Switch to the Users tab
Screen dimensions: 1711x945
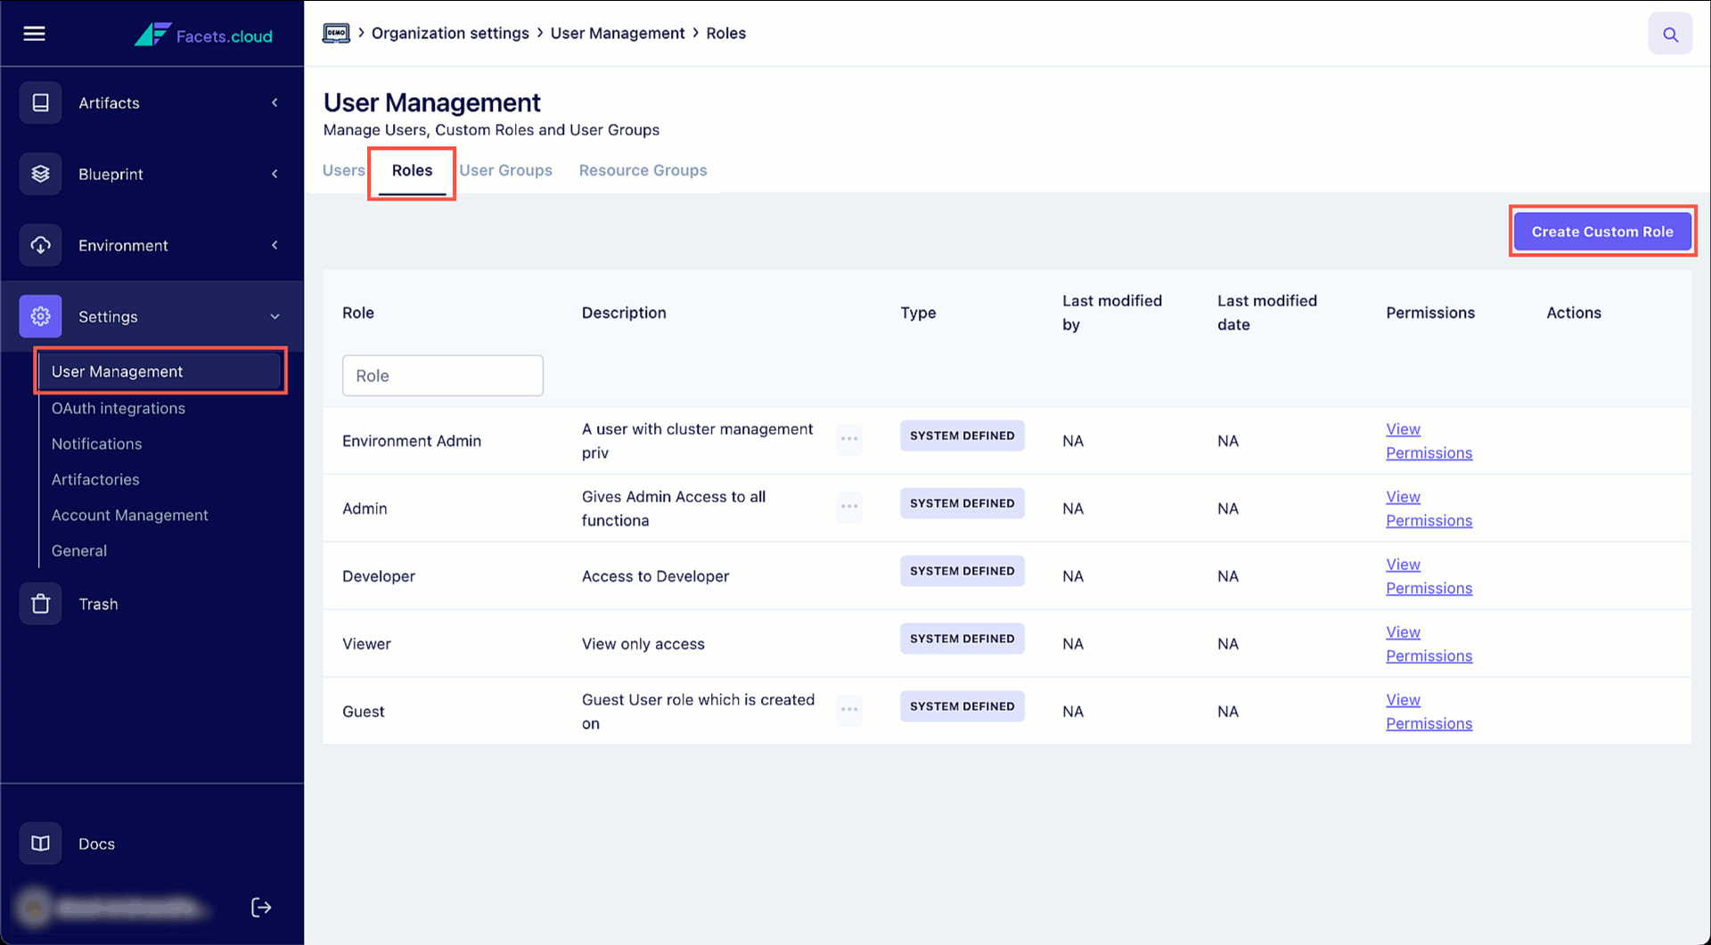pos(343,170)
